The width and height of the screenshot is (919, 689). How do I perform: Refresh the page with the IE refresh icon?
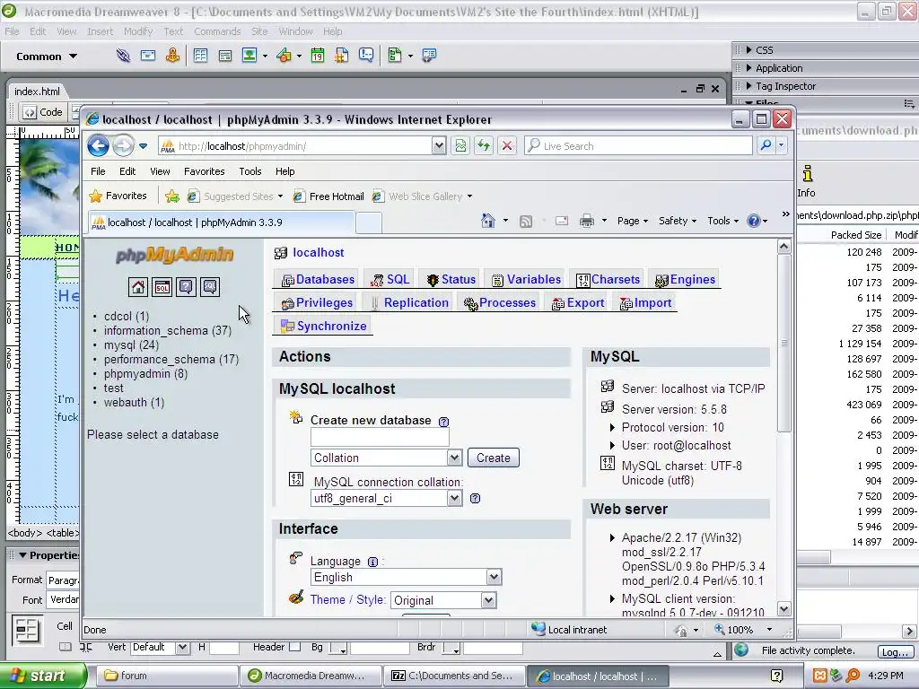pyautogui.click(x=484, y=145)
